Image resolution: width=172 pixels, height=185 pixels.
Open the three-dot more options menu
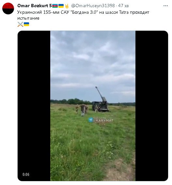(165, 6)
